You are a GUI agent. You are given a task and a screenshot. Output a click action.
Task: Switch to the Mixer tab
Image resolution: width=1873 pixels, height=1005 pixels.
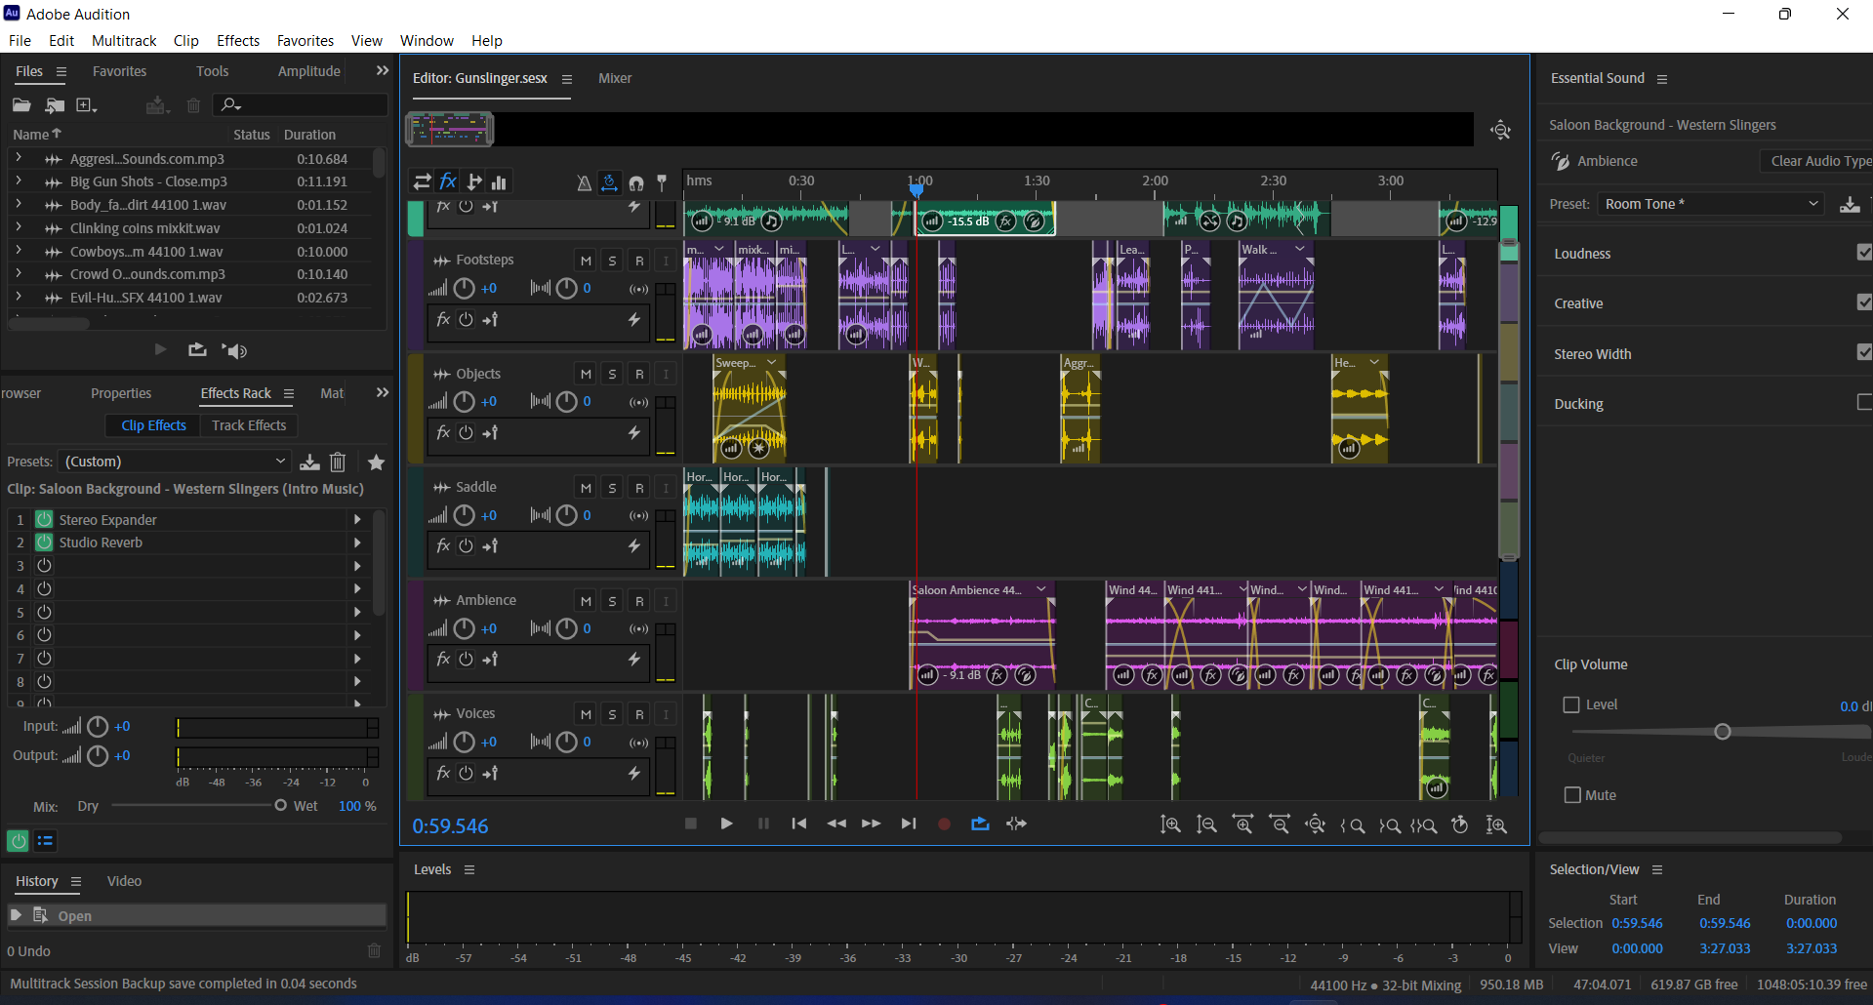tap(615, 78)
